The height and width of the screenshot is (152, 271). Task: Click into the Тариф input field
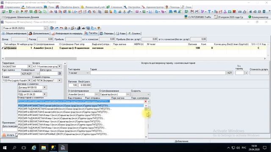(x=158, y=73)
